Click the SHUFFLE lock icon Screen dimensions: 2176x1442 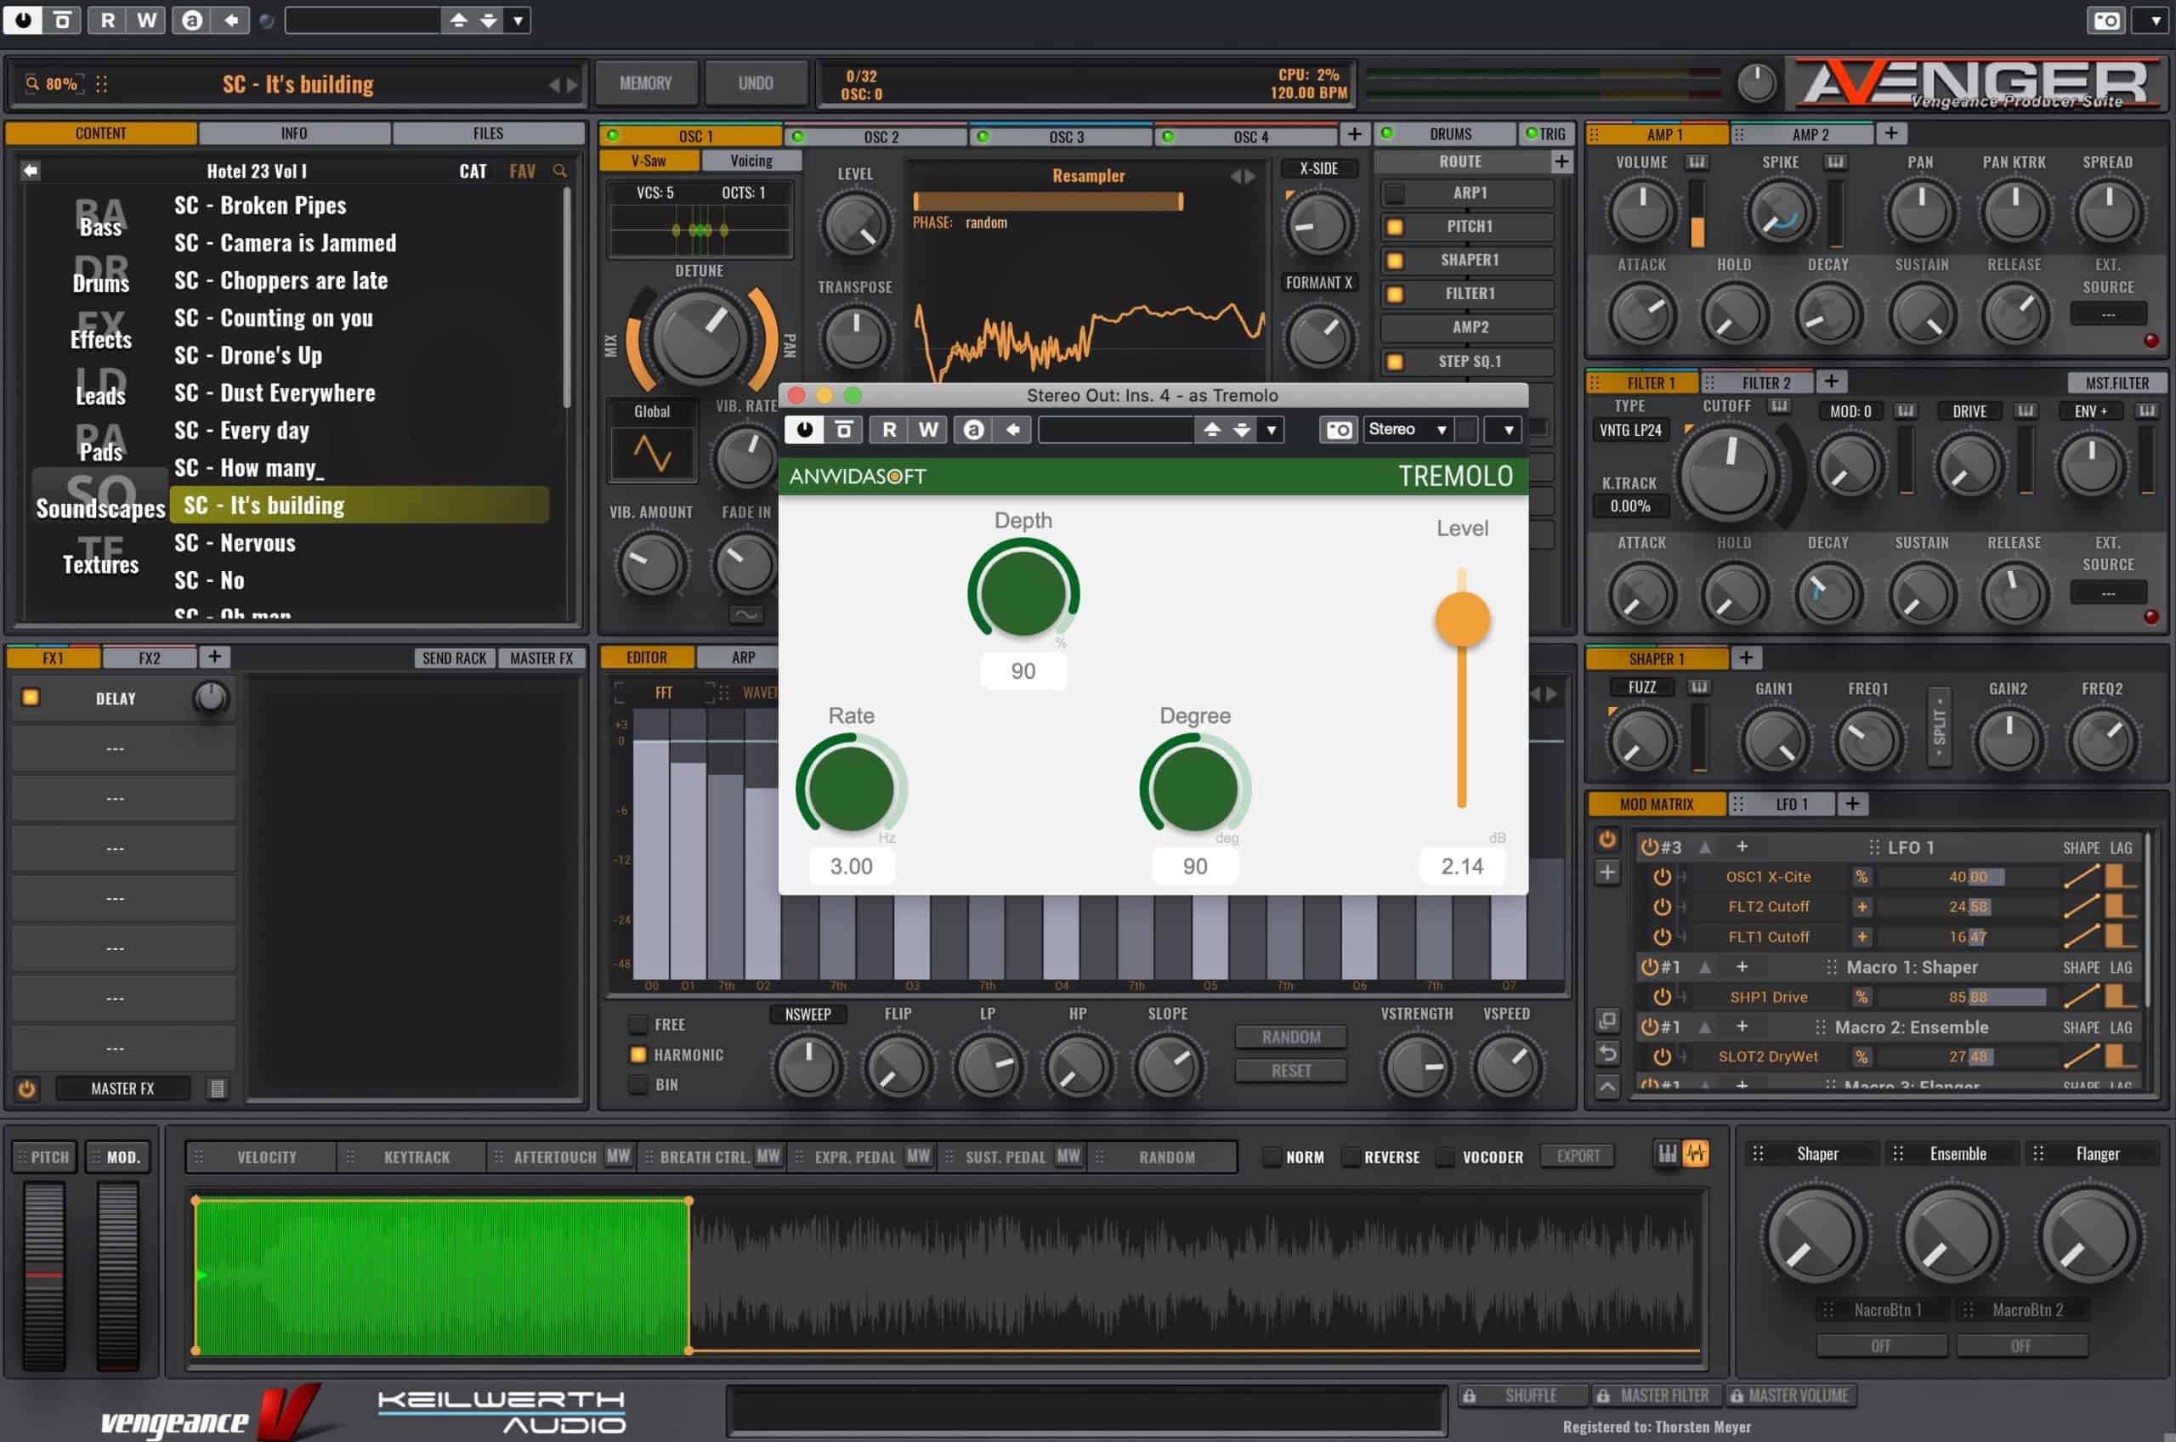tap(1470, 1396)
